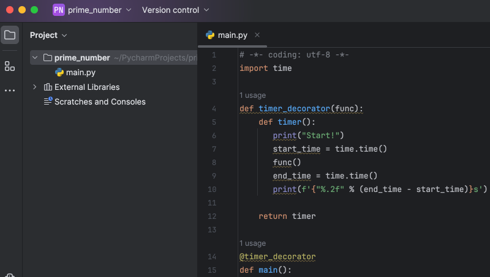Image resolution: width=490 pixels, height=277 pixels.
Task: Click the coding utf-8 comment line
Action: pos(294,54)
